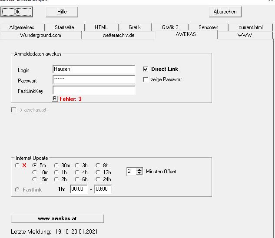Focus the FastLinkKey input field
This screenshot has width=275, height=238.
[93, 90]
